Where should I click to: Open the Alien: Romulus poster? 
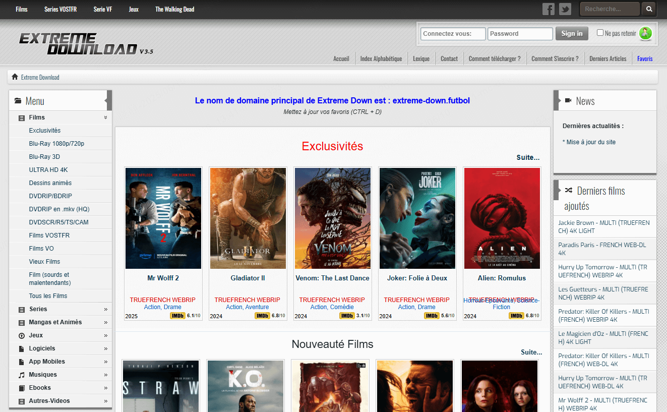(x=502, y=218)
